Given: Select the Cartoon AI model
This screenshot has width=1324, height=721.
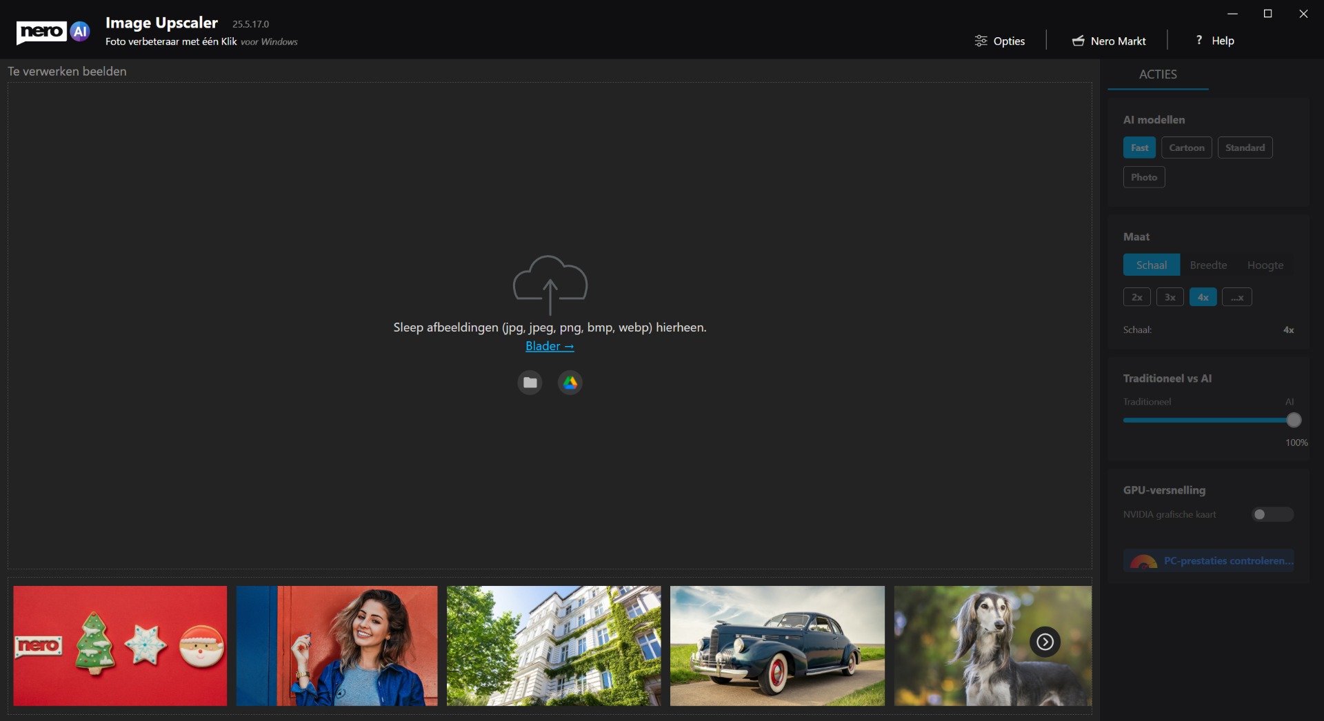Looking at the screenshot, I should [x=1186, y=148].
